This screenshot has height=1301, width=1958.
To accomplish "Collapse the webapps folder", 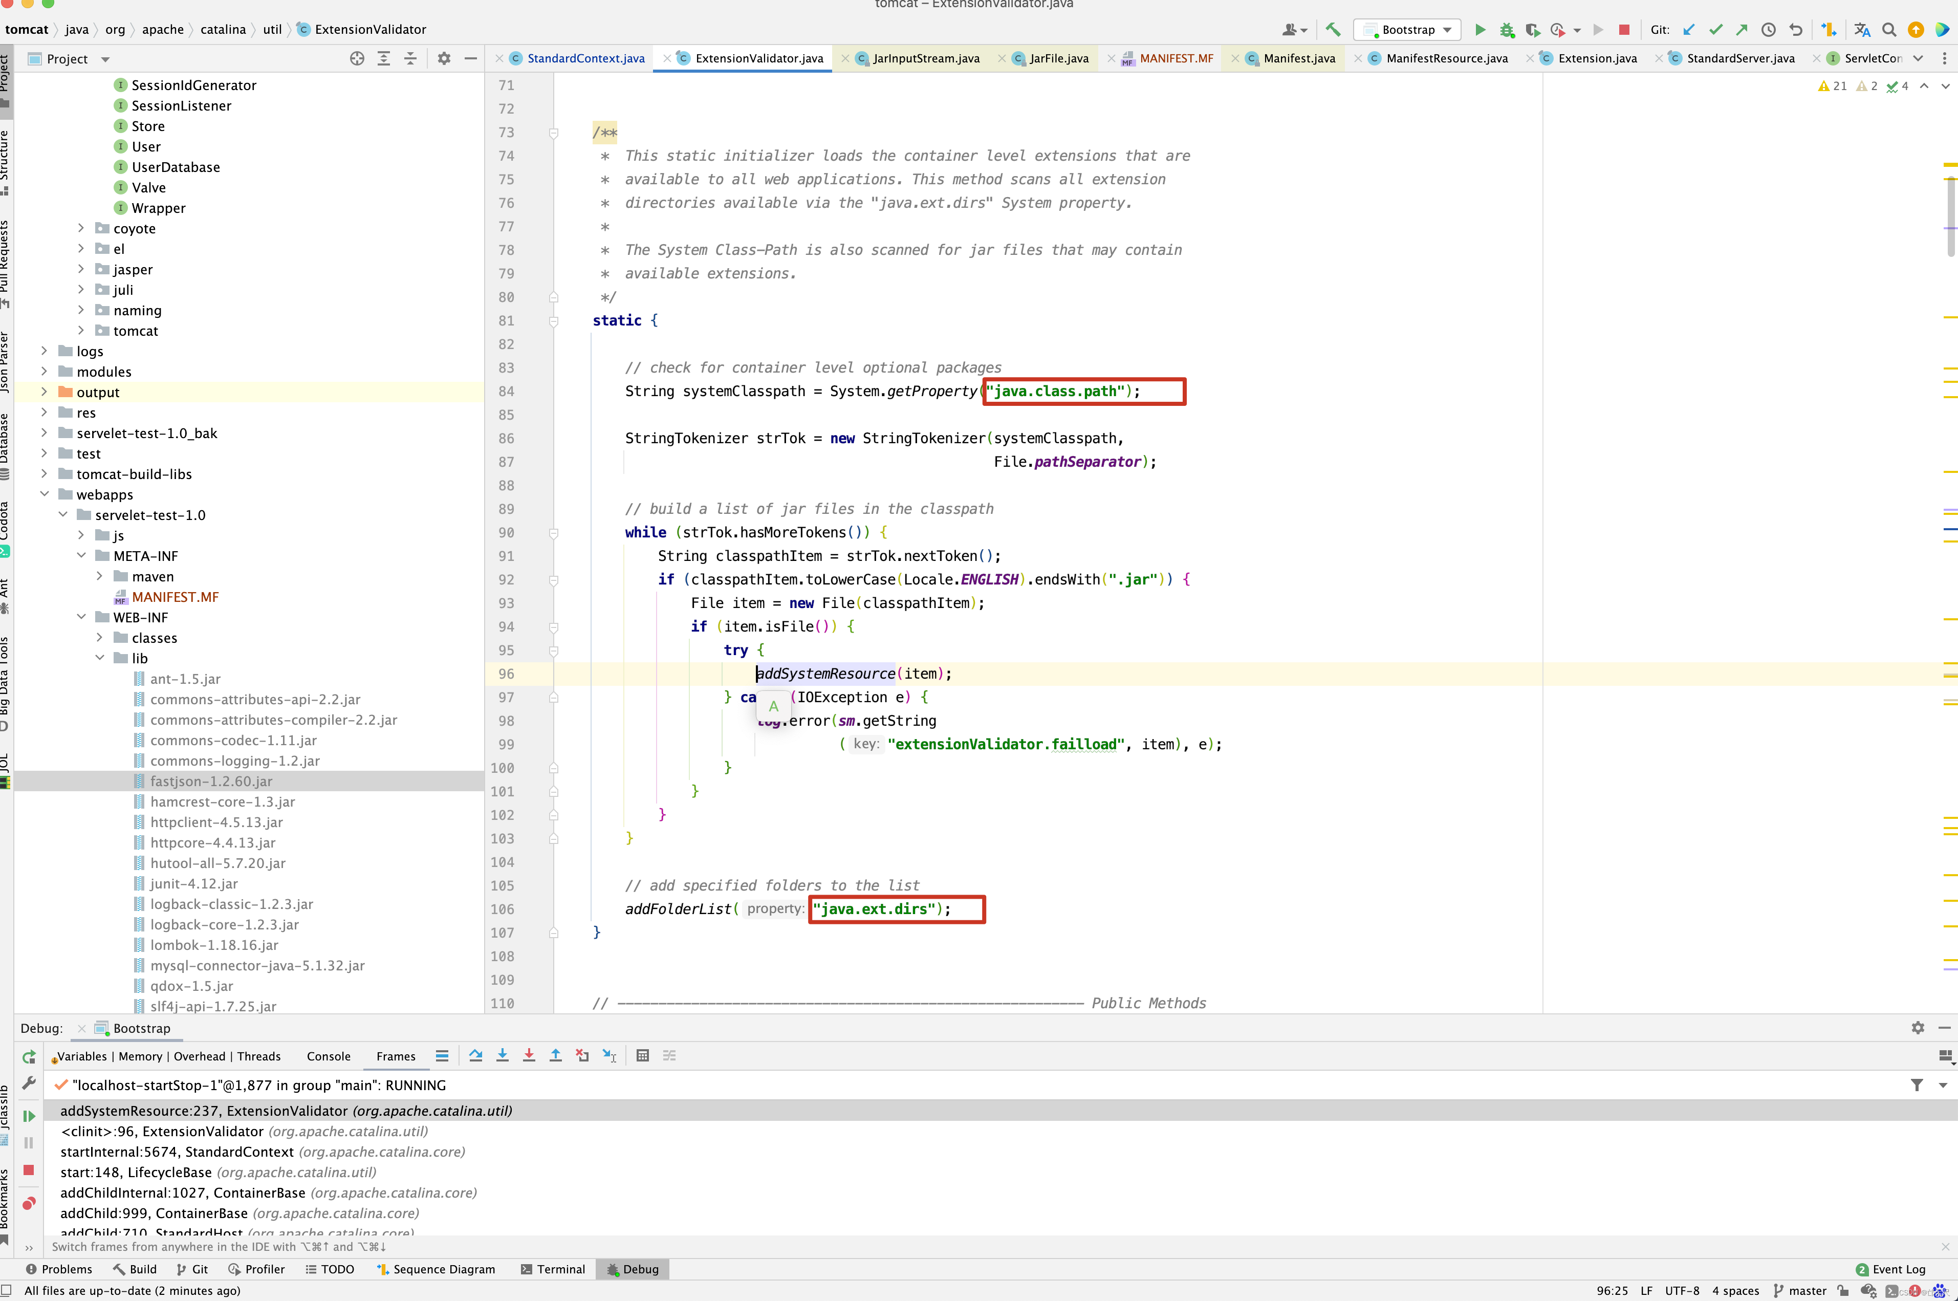I will click(45, 494).
